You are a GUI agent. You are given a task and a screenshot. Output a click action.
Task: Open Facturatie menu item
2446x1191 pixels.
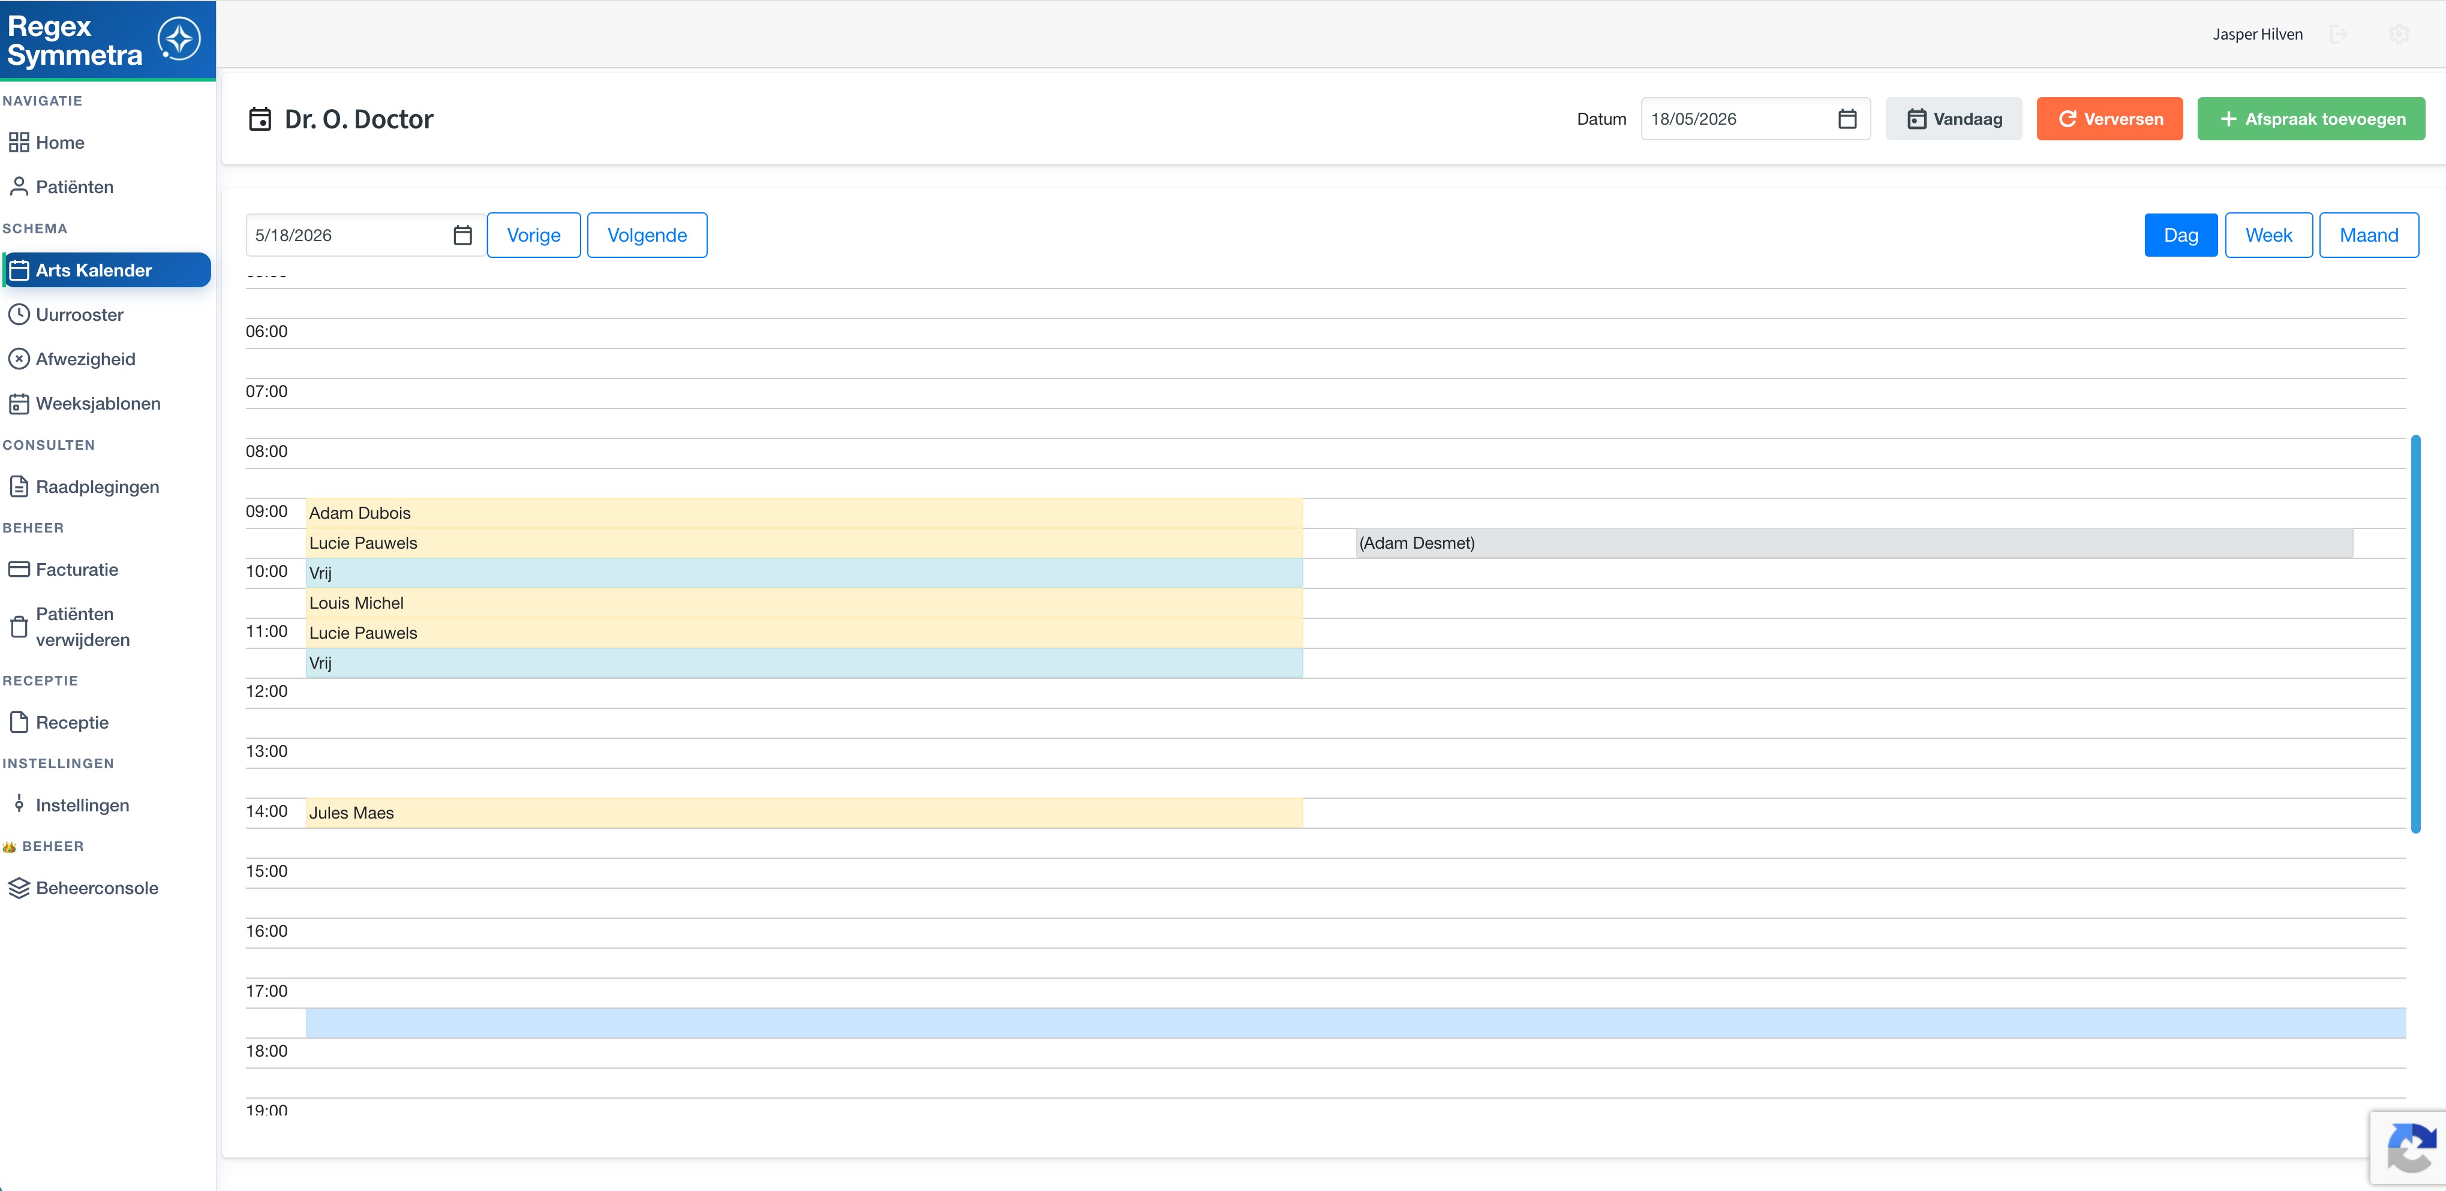[x=77, y=569]
